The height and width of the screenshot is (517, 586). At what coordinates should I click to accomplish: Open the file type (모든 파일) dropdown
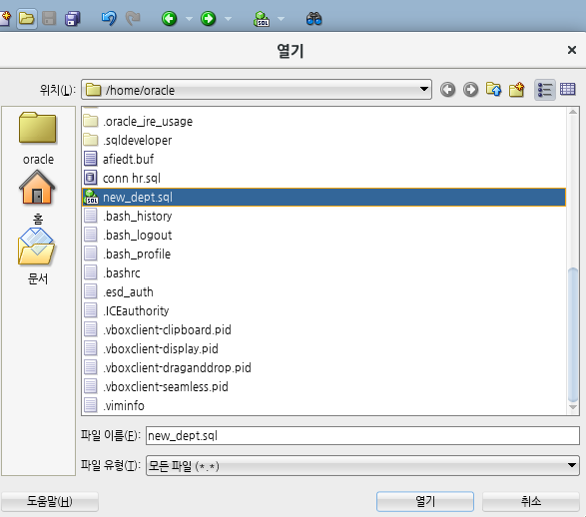click(x=362, y=465)
